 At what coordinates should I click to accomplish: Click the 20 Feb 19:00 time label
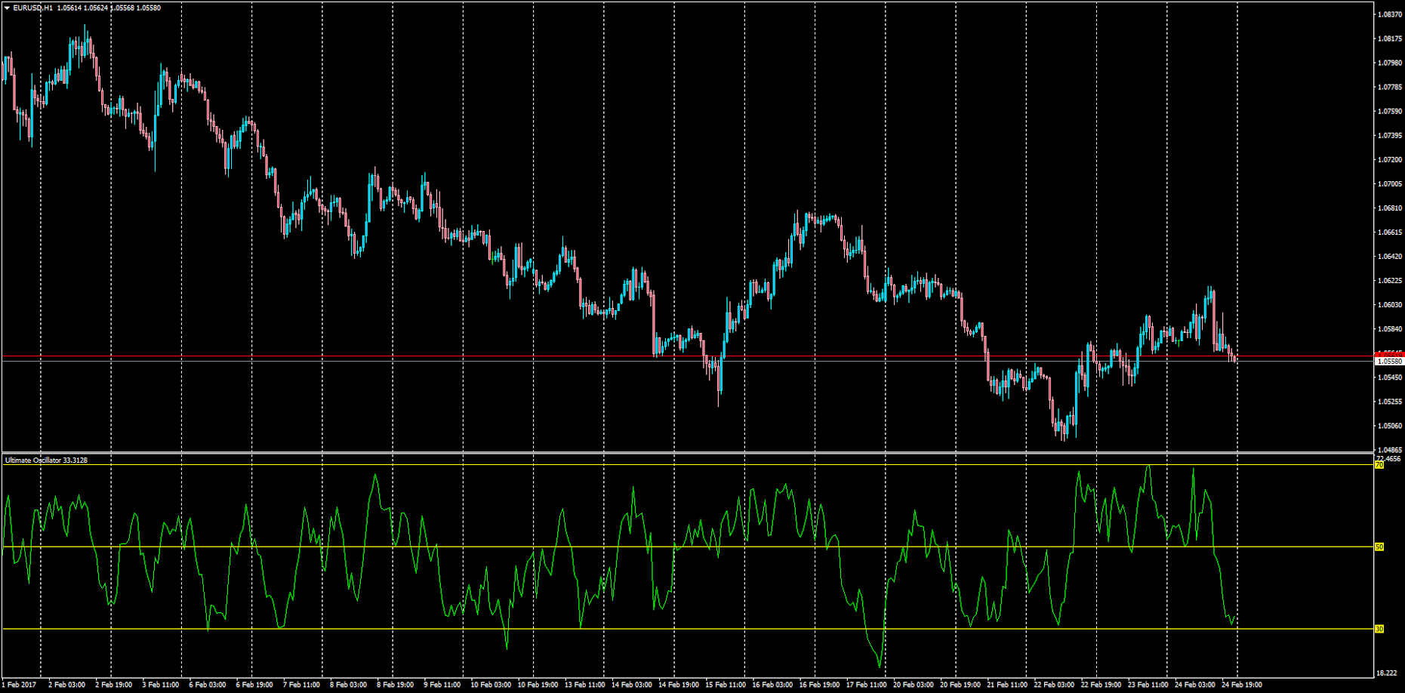point(960,685)
